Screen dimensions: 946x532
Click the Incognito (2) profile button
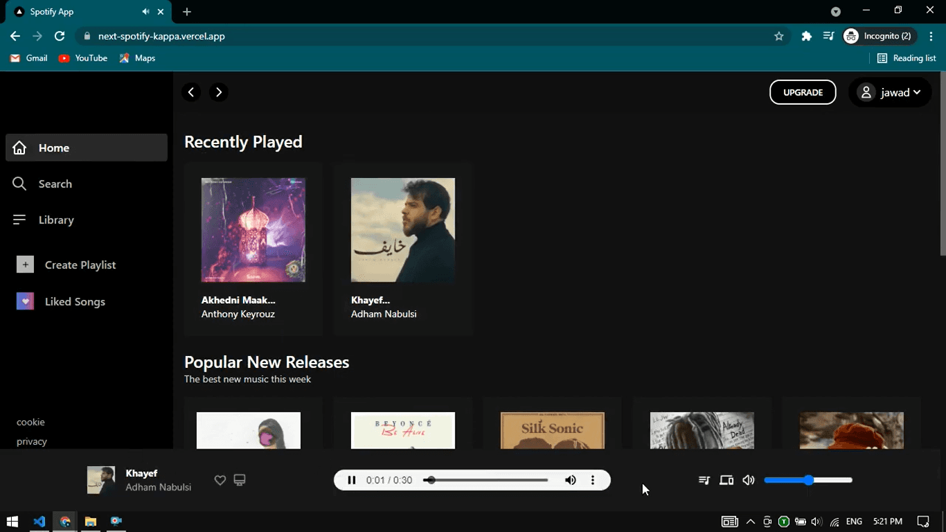click(880, 36)
